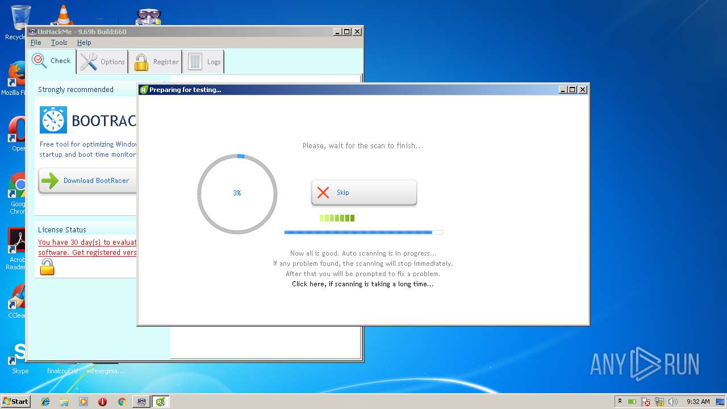Click the 9:32 AM clock

[698, 402]
